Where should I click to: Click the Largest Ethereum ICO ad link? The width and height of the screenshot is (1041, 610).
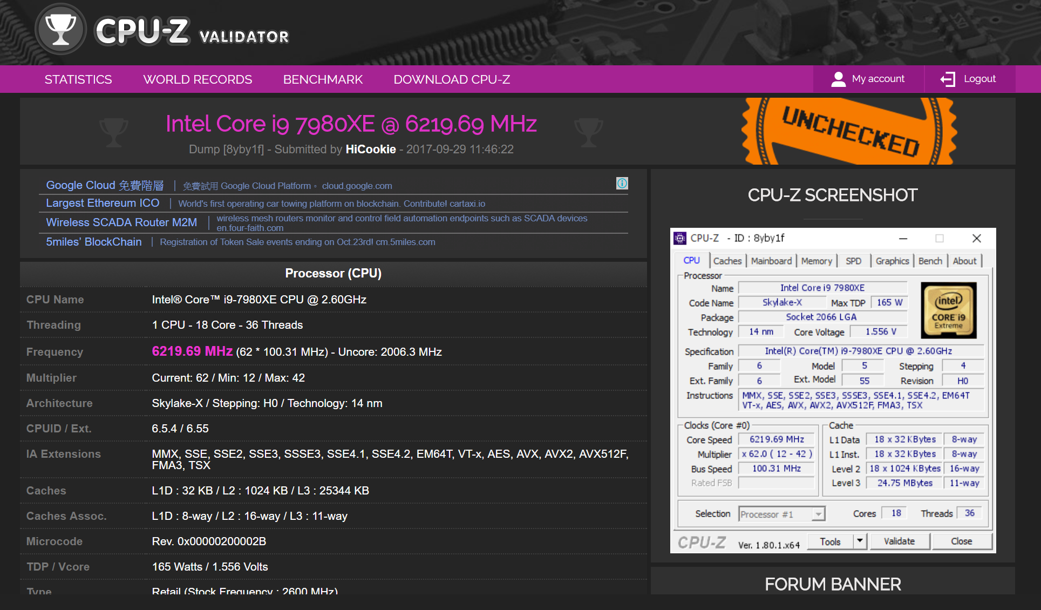point(103,203)
